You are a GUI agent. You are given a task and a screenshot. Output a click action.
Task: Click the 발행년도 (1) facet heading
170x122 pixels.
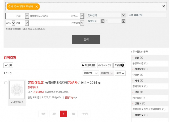point(141,115)
